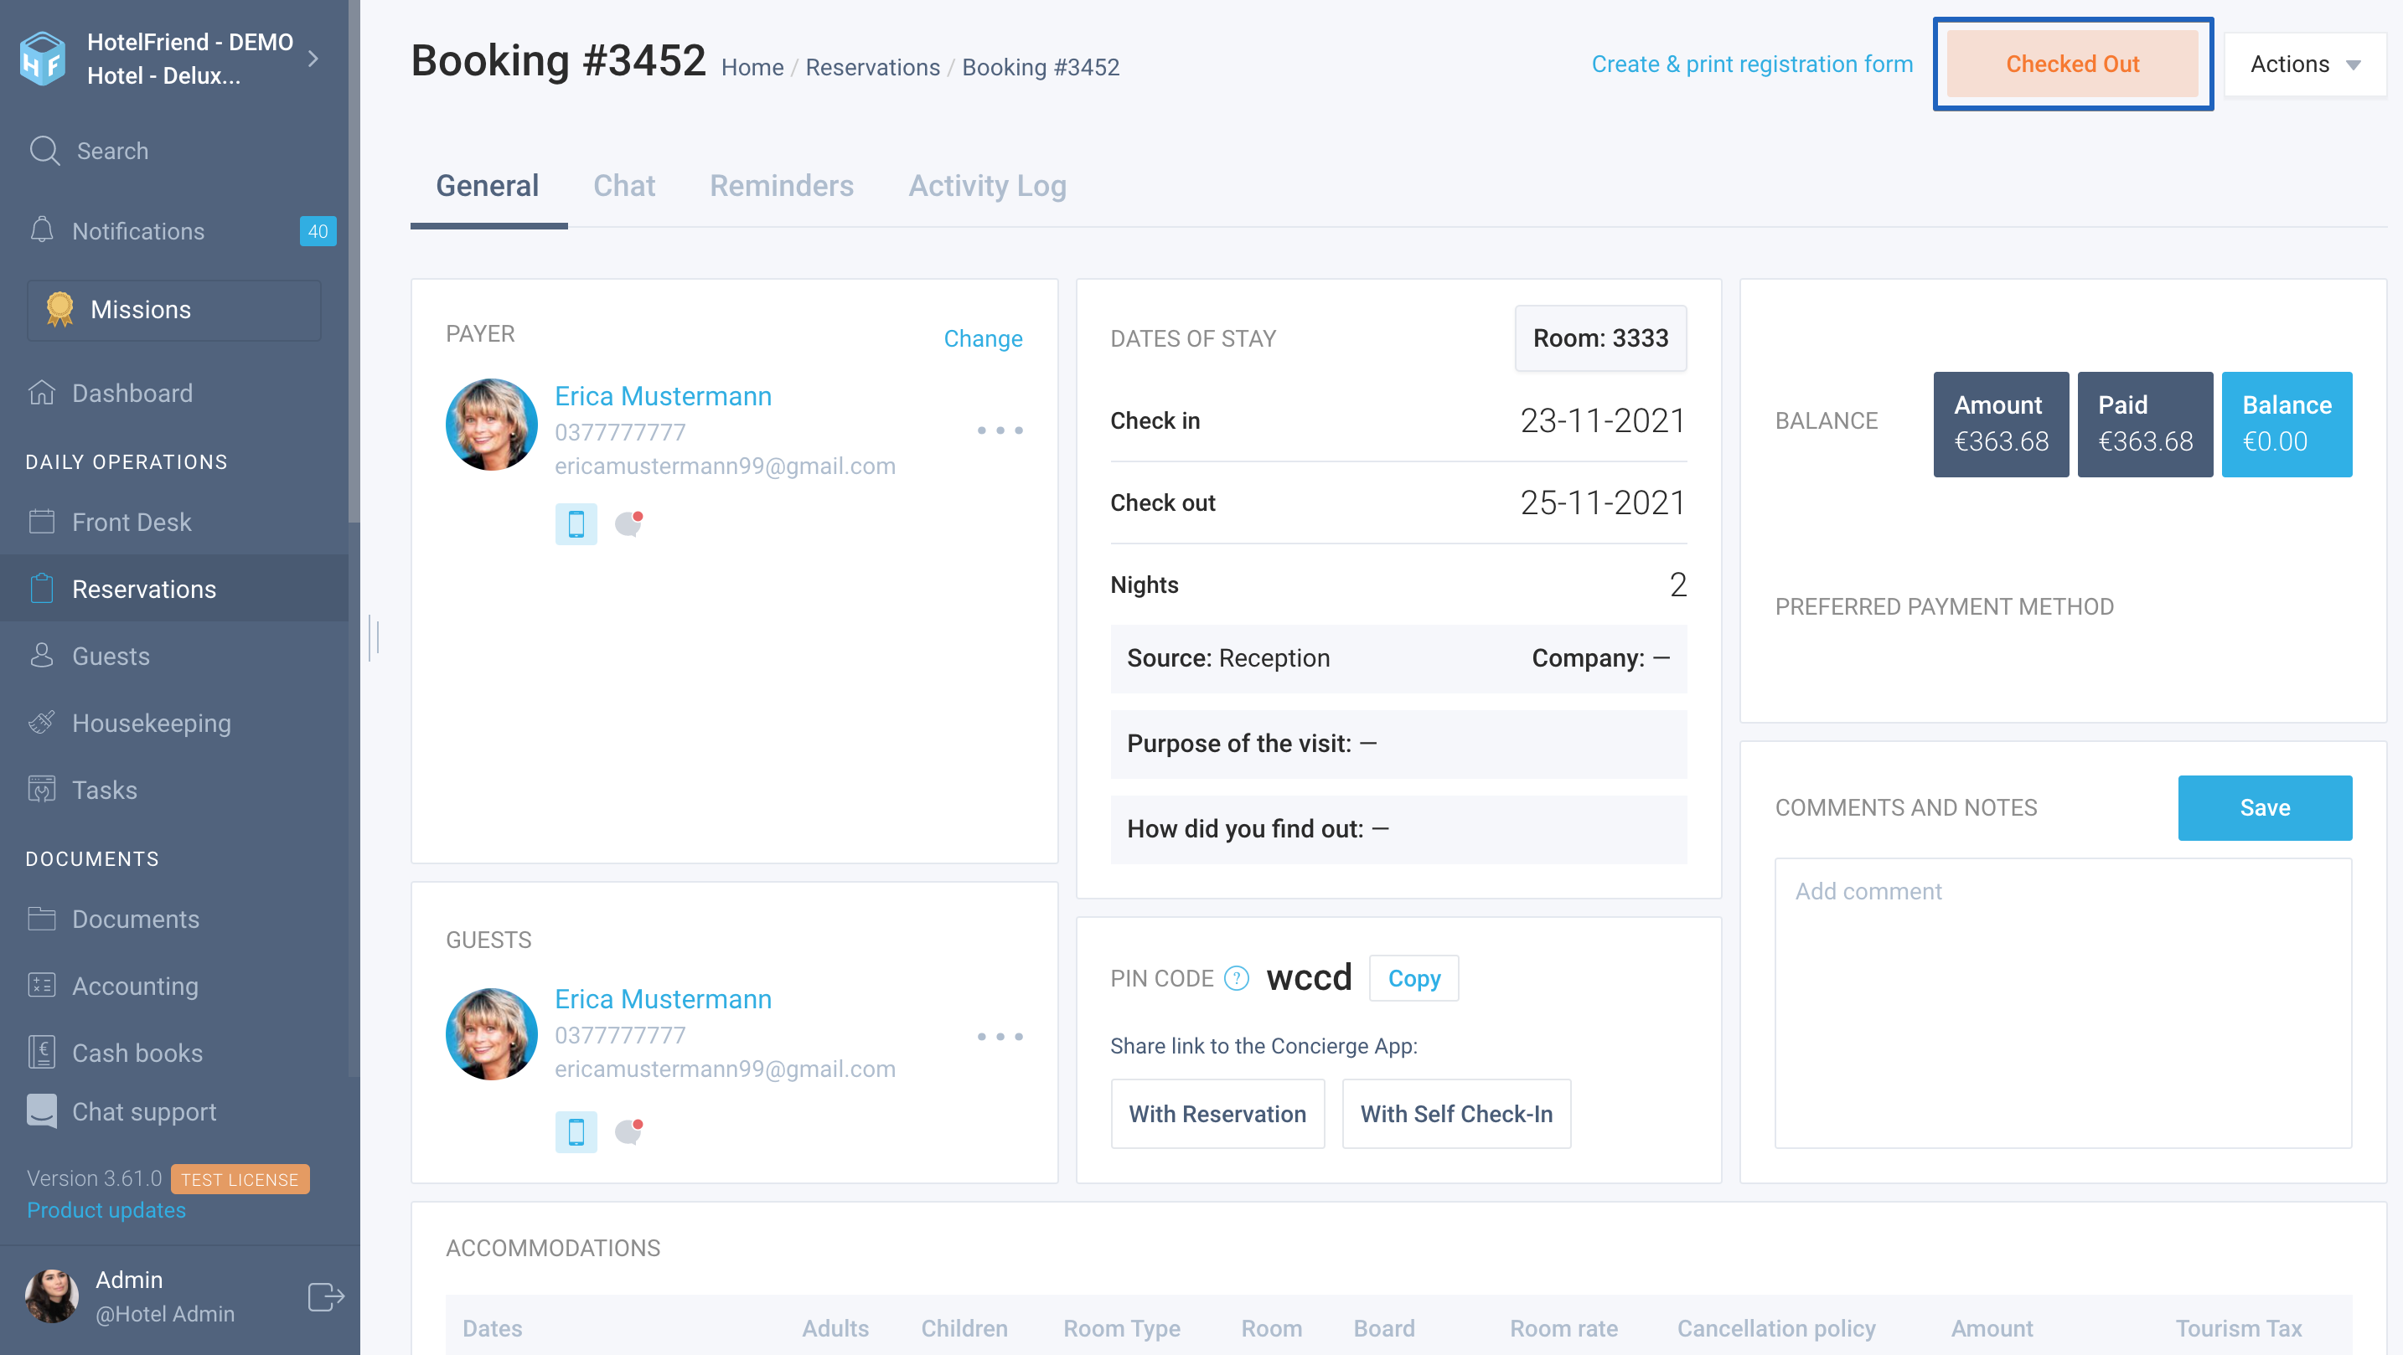Click the wccd PIN code text
Viewport: 2403px width, 1355px height.
[1309, 977]
